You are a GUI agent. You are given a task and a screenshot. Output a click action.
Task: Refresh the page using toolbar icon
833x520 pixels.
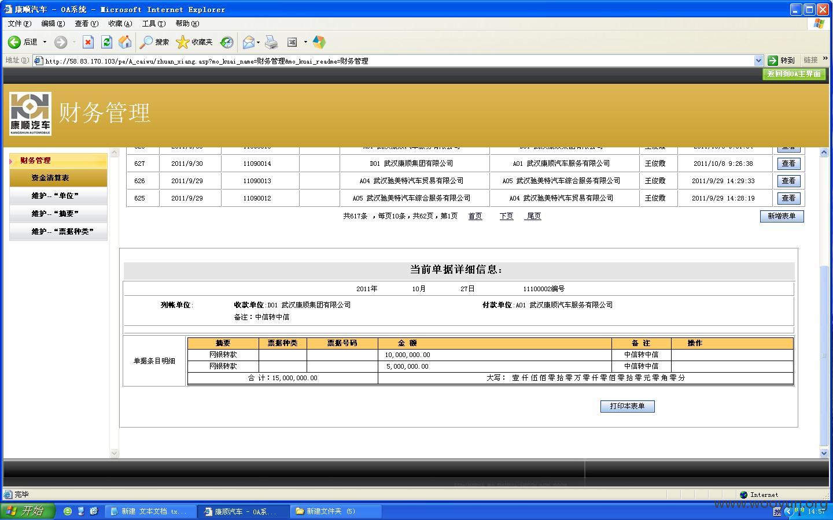coord(106,42)
